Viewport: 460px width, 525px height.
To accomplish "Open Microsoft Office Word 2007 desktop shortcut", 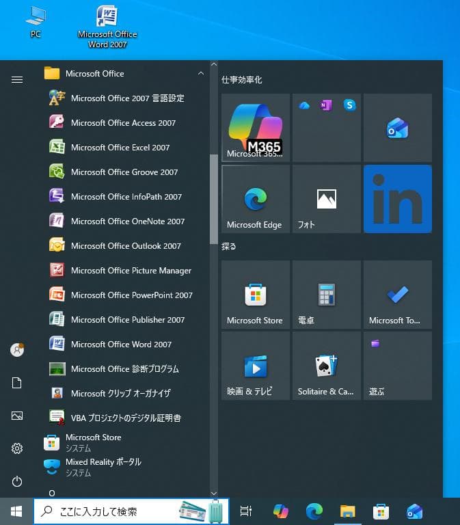I will [107, 26].
